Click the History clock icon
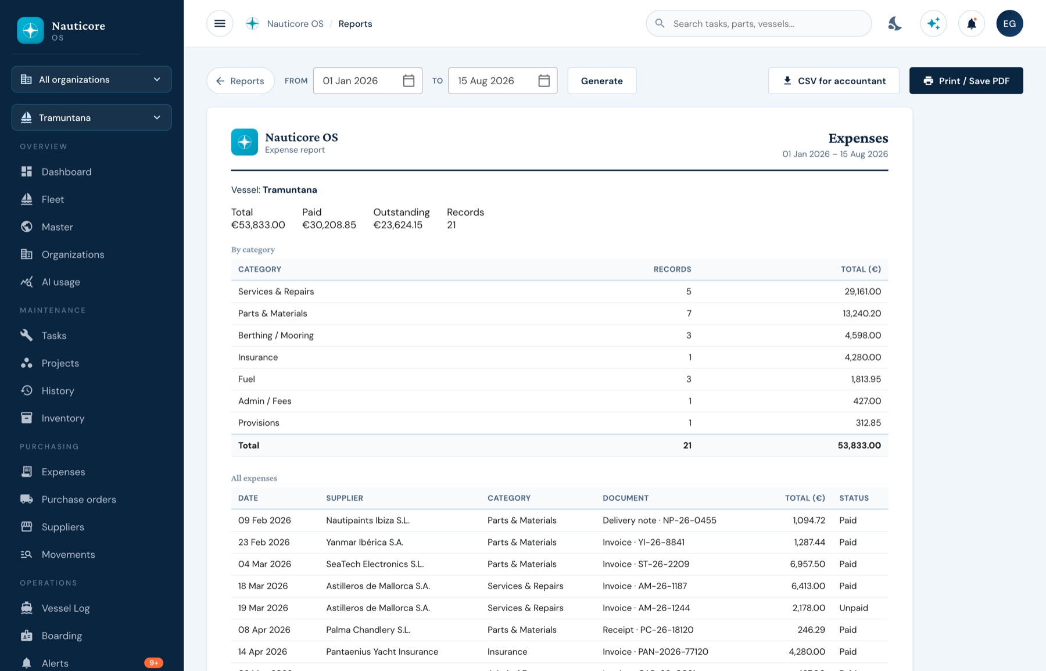1046x671 pixels. click(x=27, y=390)
